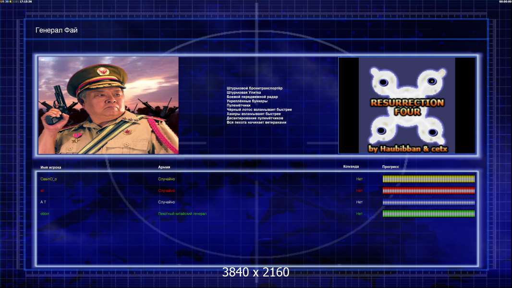Screen dimensions: 512x288
Task: Select 'Боевой передвижной радар' ability line
Action: 252,97
